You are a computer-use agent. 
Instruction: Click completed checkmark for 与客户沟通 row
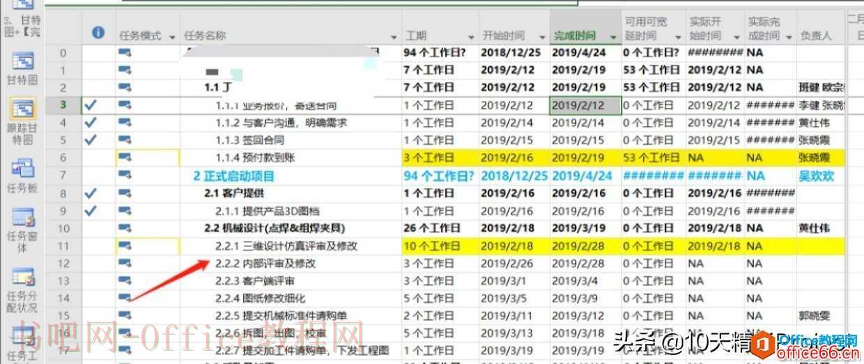[x=90, y=122]
